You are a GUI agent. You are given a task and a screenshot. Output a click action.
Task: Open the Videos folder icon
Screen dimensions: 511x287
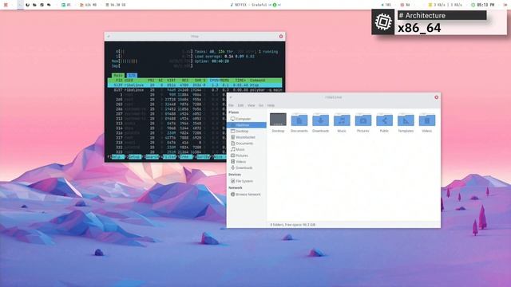(x=427, y=120)
